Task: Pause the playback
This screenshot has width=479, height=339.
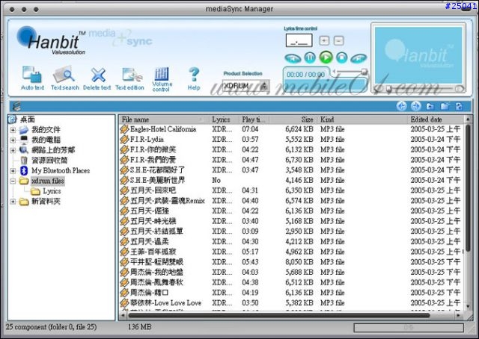Action: 310,57
